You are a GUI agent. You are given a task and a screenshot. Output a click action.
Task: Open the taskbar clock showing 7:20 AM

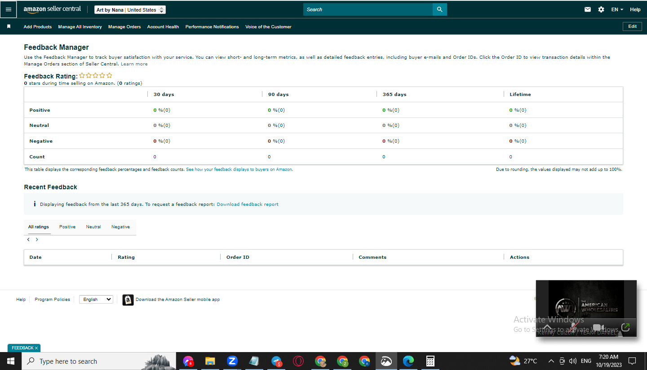[609, 361]
